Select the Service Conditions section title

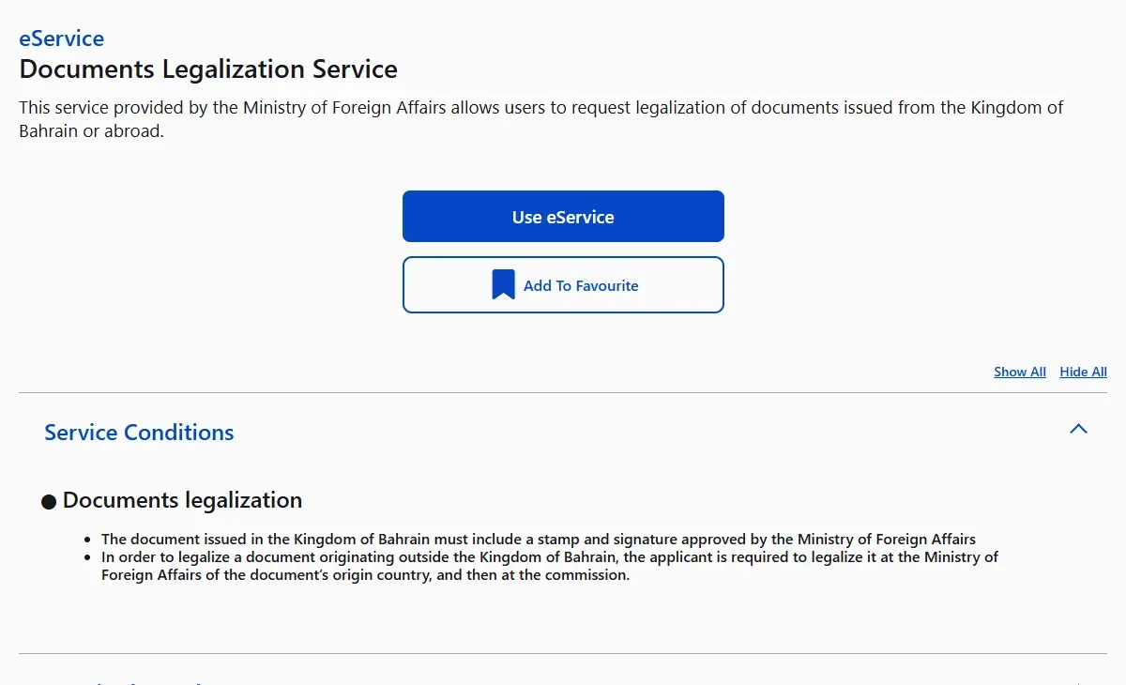(x=139, y=433)
